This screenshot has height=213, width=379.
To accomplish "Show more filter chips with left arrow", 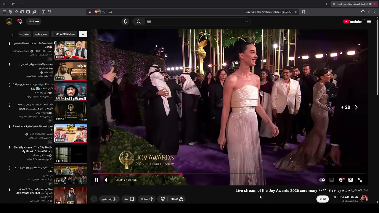I will pos(12,34).
